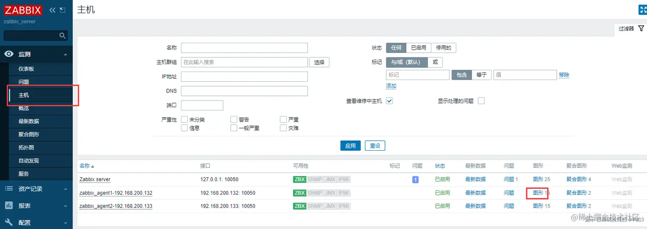Image resolution: width=647 pixels, height=229 pixels.
Task: Click IPMI badge in Zabbix server row
Action: [x=344, y=179]
